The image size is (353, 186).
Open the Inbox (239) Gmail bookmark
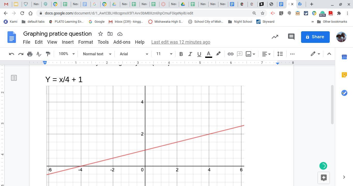(x=126, y=22)
